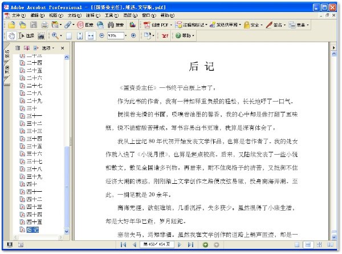Open the 编辑 Edit menu
Image resolution: width=342 pixels, height=254 pixels.
37,15
